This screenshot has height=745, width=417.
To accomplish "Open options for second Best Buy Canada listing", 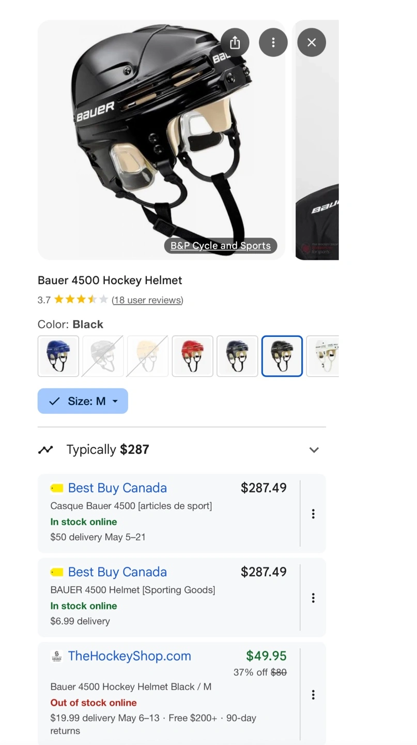I will [313, 598].
